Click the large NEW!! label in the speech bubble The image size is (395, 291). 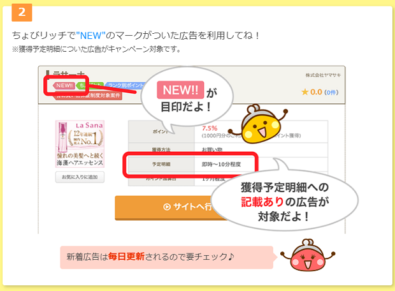click(x=180, y=90)
